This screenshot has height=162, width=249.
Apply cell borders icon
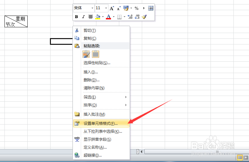[x=119, y=17]
